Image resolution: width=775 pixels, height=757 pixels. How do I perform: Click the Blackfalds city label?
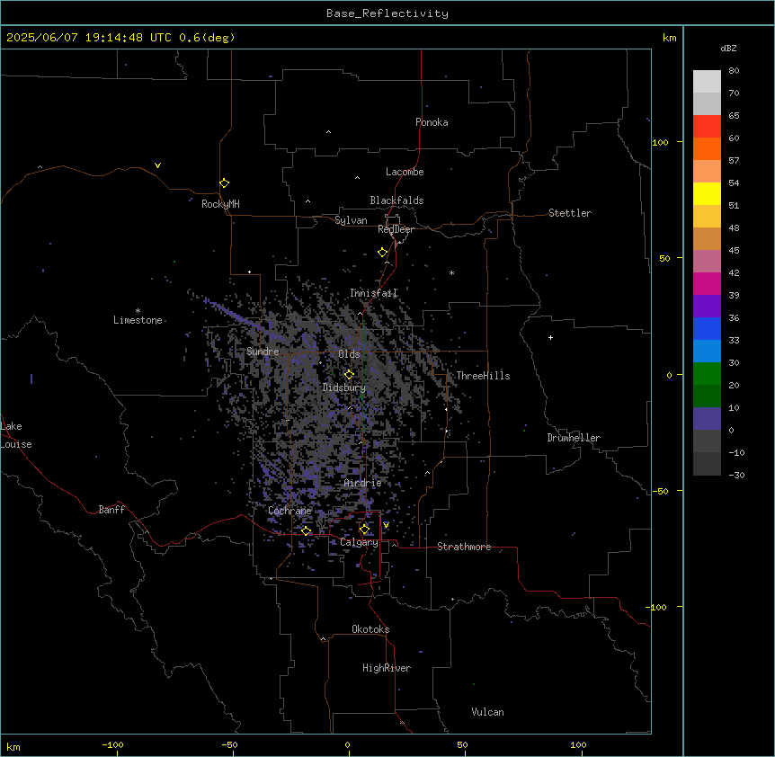[396, 200]
